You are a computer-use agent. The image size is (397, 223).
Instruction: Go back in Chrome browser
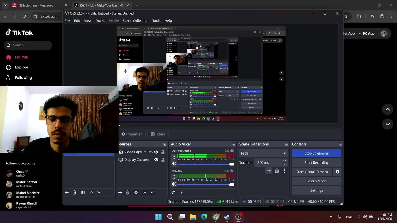6,16
